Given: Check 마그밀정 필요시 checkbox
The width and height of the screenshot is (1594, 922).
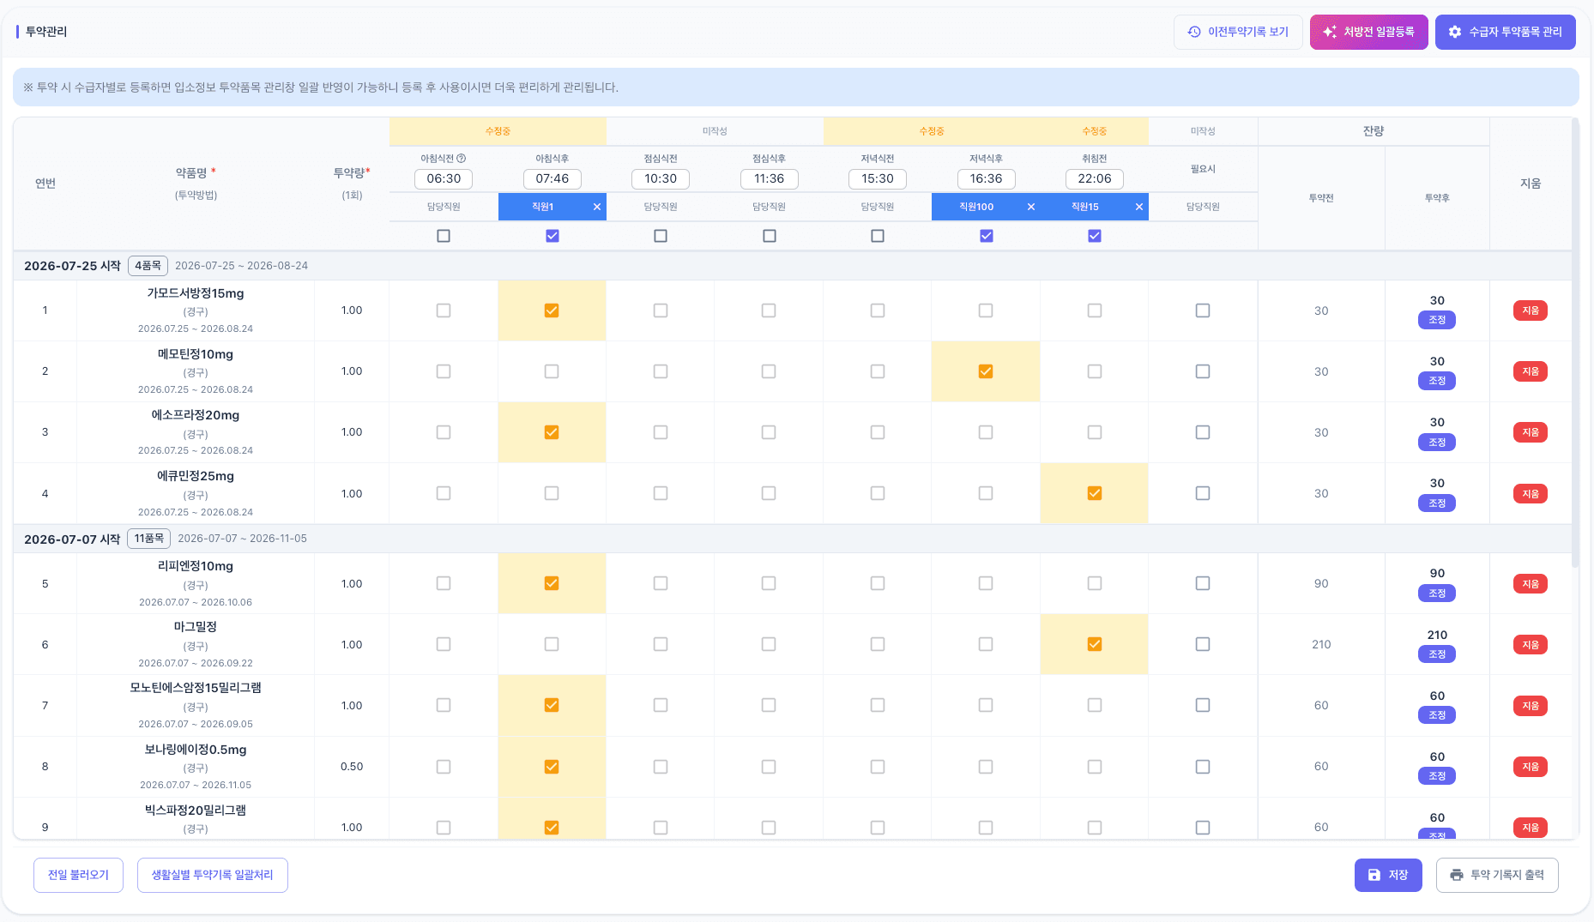Looking at the screenshot, I should point(1203,644).
